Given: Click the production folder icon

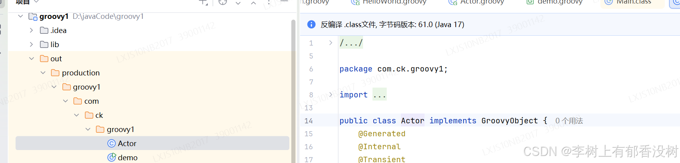Looking at the screenshot, I should 55,73.
